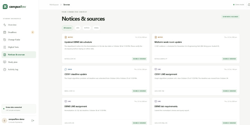This screenshot has height=125, width=250.
Task: Click the campusflow-demo profile name
Action: 16,119
